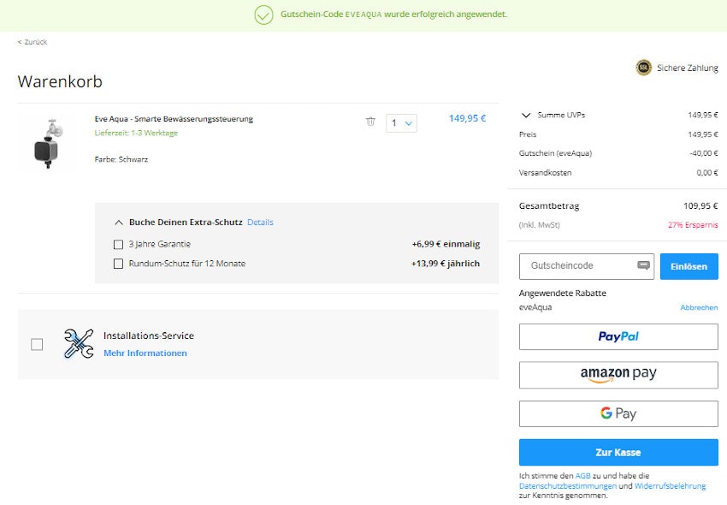This screenshot has width=727, height=505.
Task: Click the secure payment SSL badge
Action: click(x=643, y=68)
